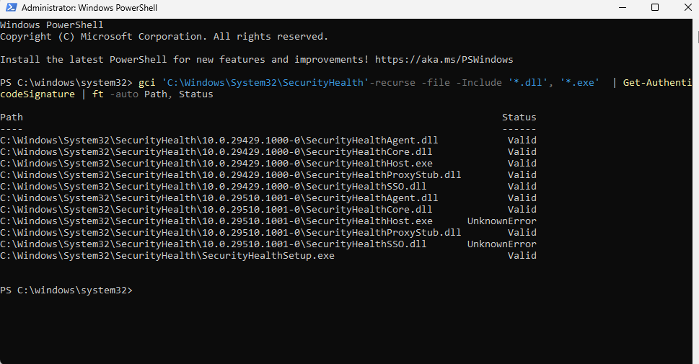699x364 pixels.
Task: Click the 10.0.29510.1001-0 SecurityHealthProxyStub.dll line
Action: [x=230, y=233]
